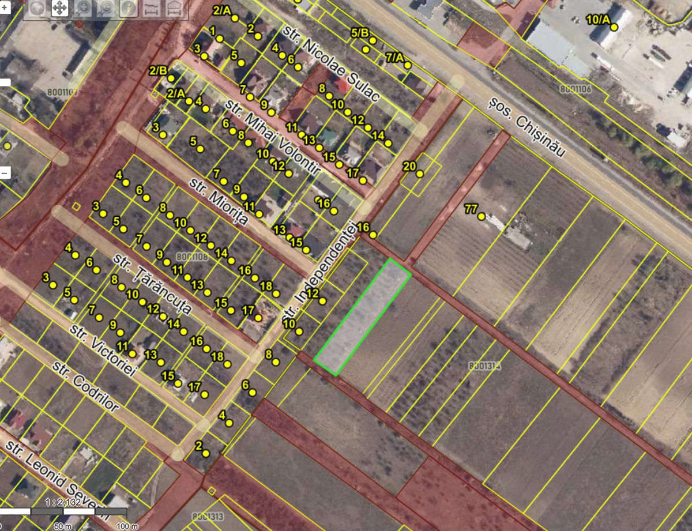Image resolution: width=692 pixels, height=531 pixels.
Task: Click the 'str. Nicolae Sulac' label
Action: tap(331, 63)
